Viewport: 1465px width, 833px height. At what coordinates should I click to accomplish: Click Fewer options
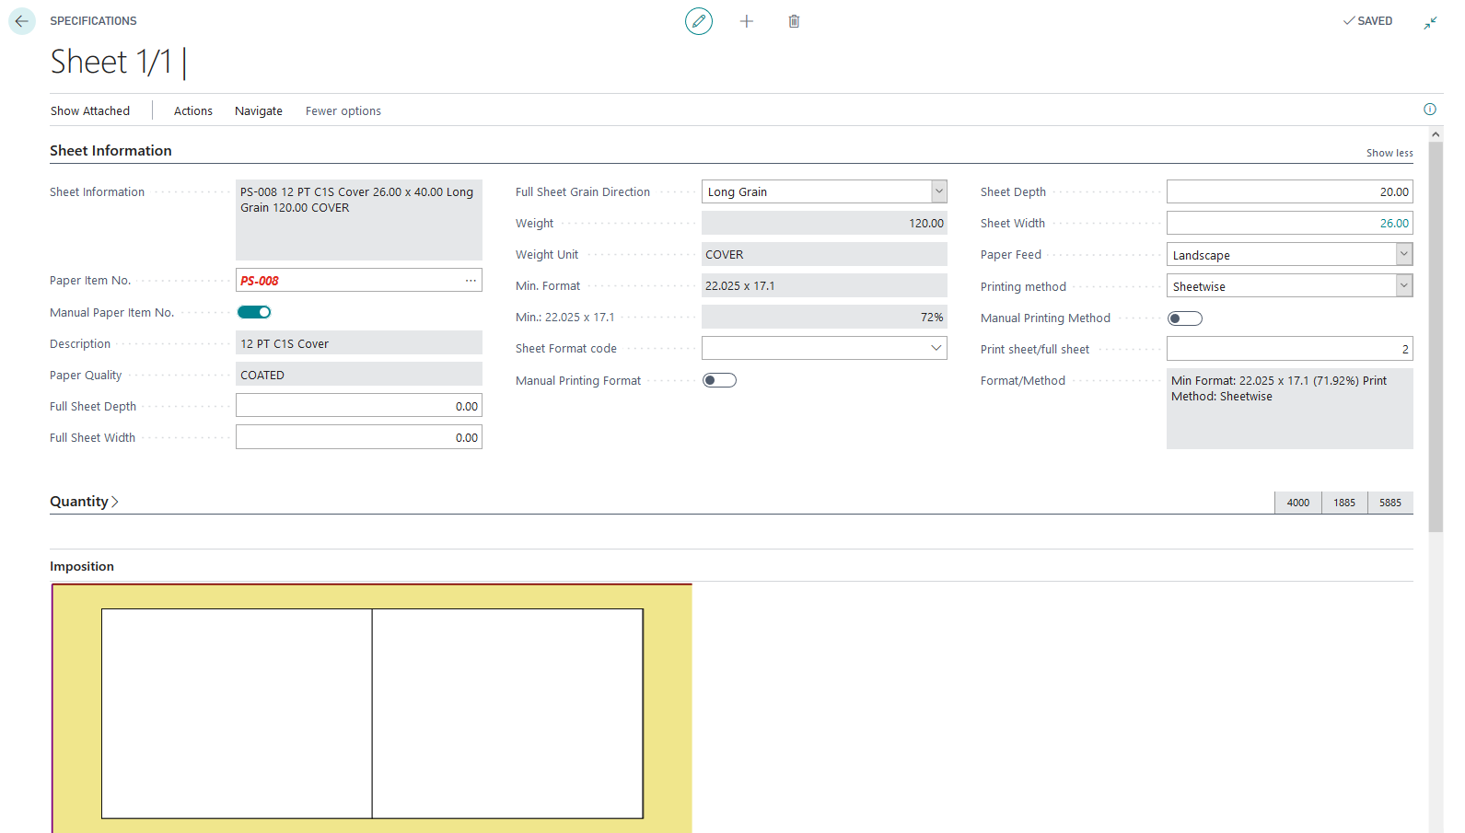tap(343, 110)
